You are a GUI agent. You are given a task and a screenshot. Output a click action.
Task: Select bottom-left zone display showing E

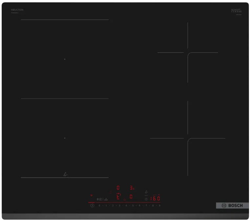pos(118,196)
